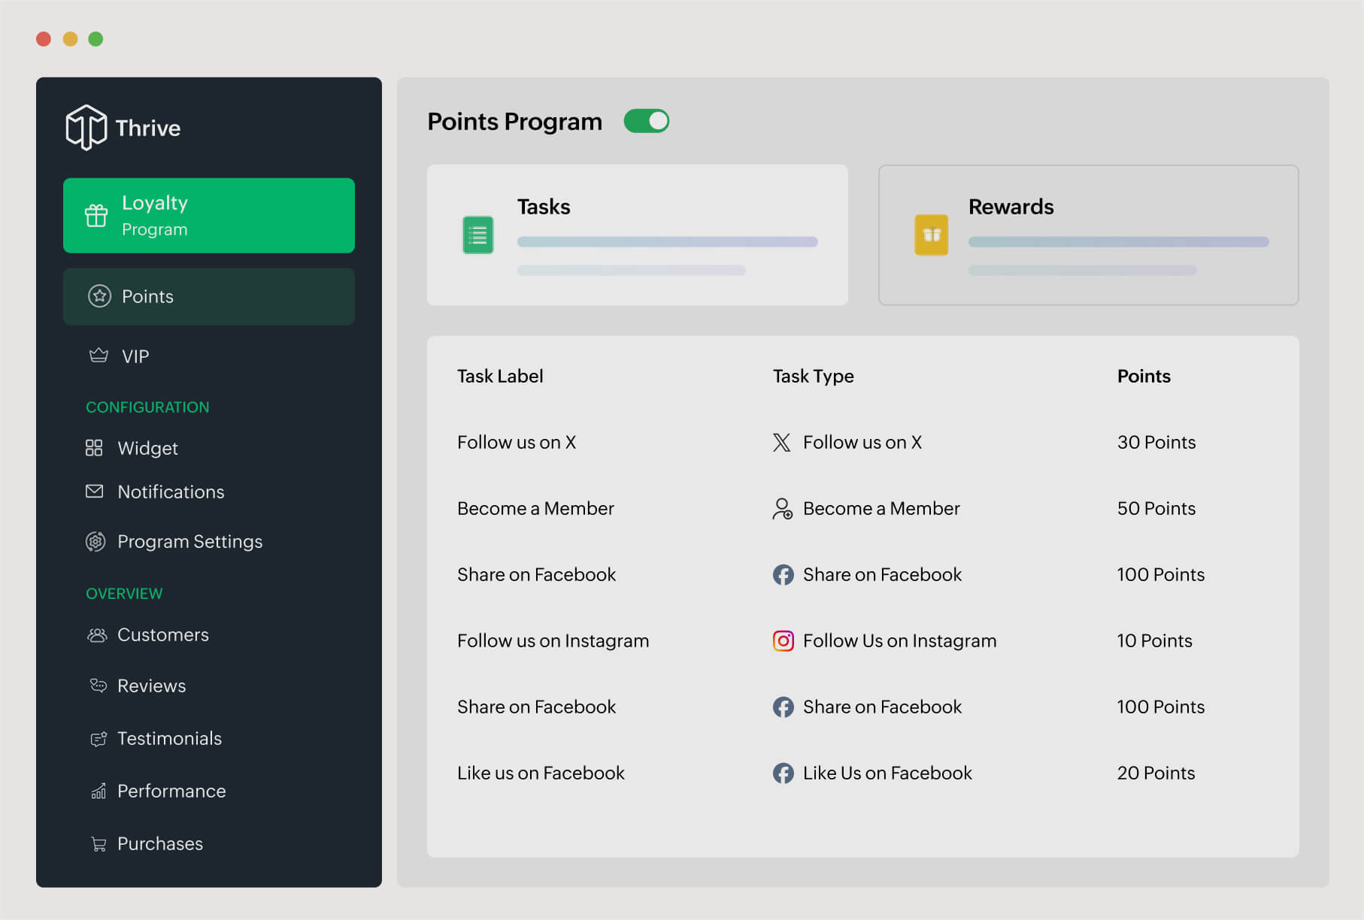Open the Testimonials page

click(x=168, y=738)
